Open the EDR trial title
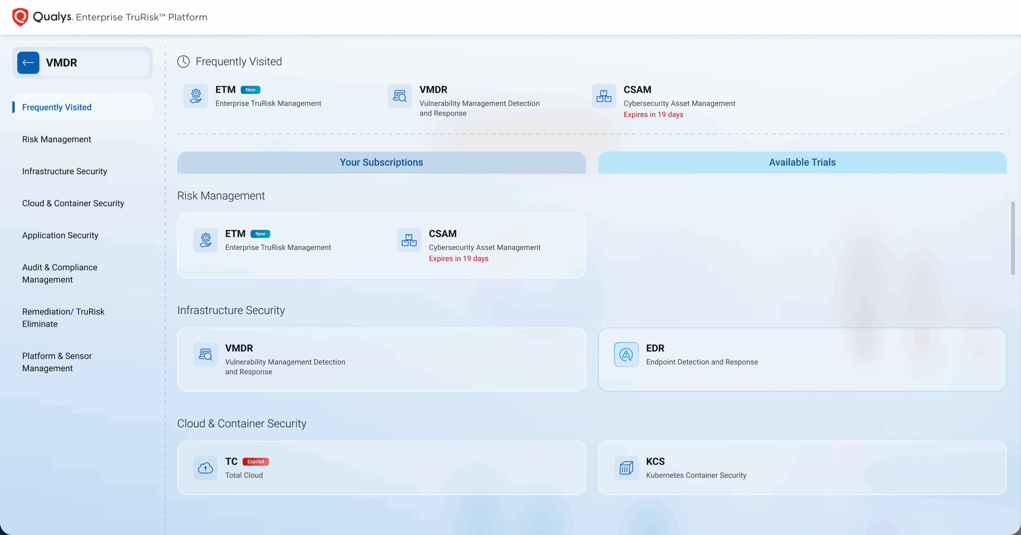This screenshot has height=535, width=1021. pos(655,348)
